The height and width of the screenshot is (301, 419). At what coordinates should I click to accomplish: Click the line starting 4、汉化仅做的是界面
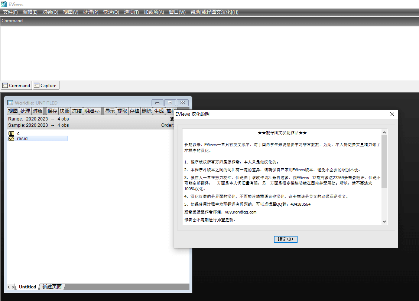(267, 196)
